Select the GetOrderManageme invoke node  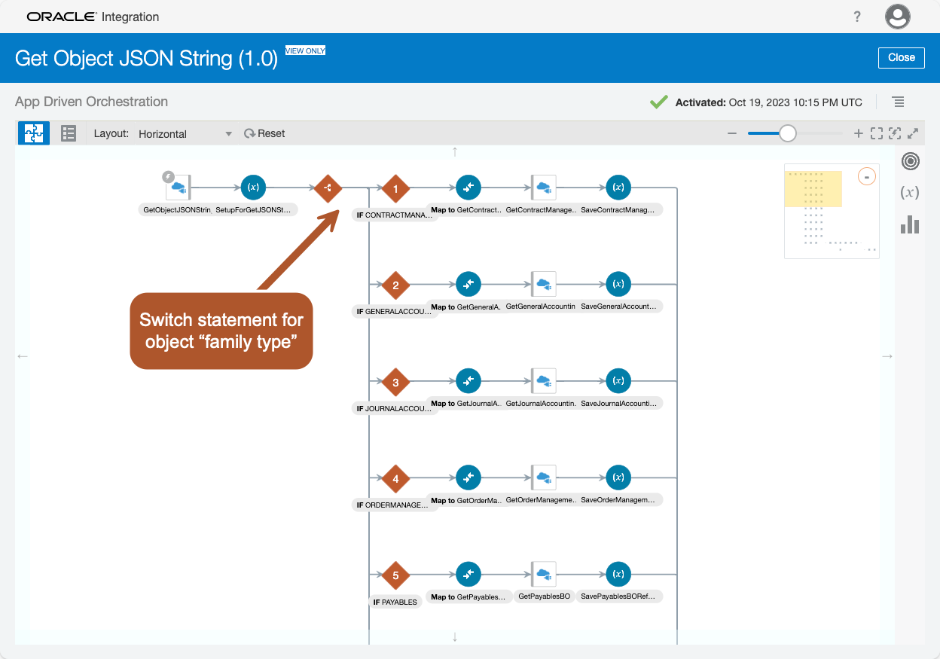coord(543,477)
